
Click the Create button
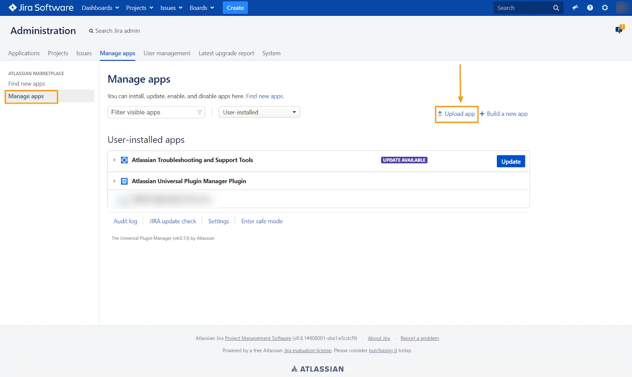pos(235,8)
